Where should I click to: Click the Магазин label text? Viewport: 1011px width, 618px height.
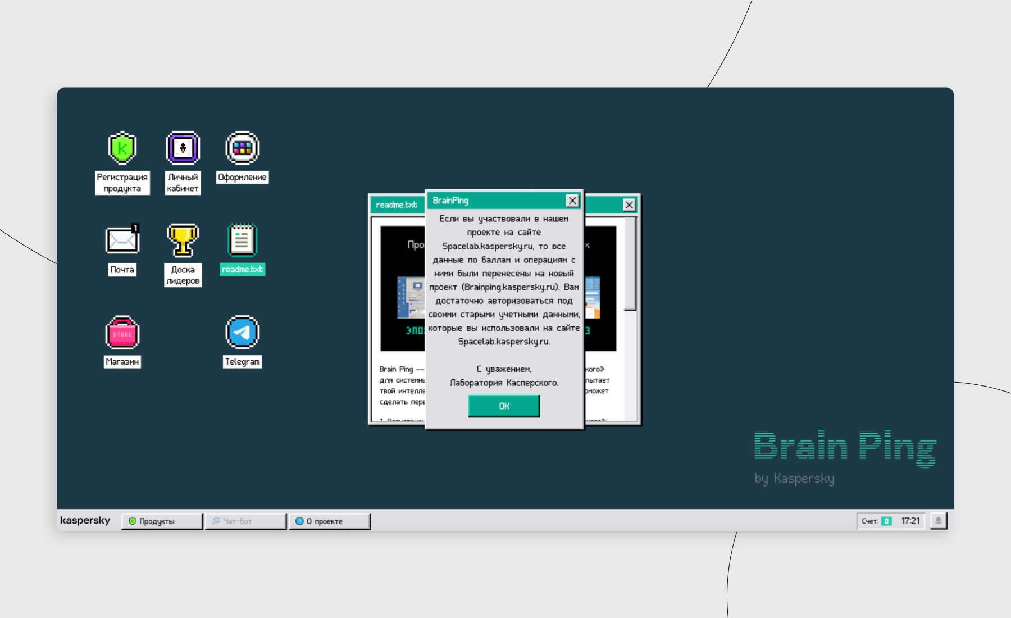pyautogui.click(x=122, y=361)
